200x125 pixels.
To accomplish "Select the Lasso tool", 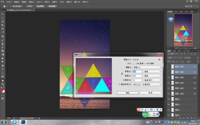I will pos(3,21).
